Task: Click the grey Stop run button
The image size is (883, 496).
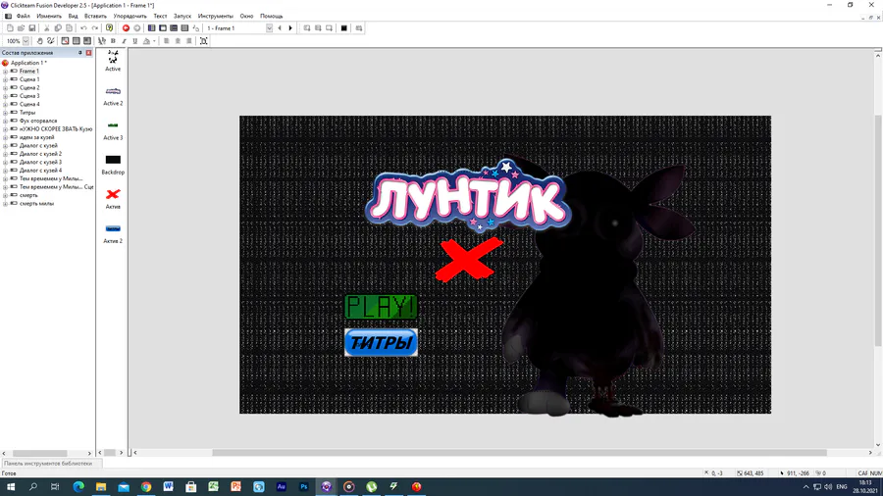Action: click(136, 28)
